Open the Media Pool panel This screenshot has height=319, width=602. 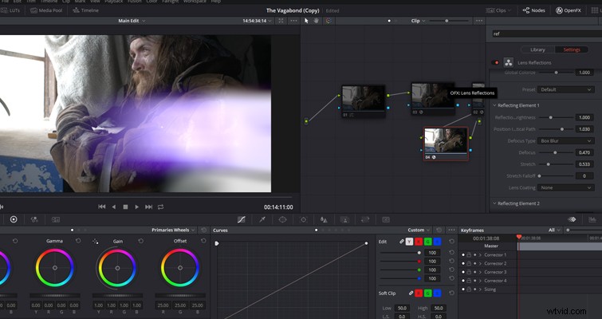[45, 10]
